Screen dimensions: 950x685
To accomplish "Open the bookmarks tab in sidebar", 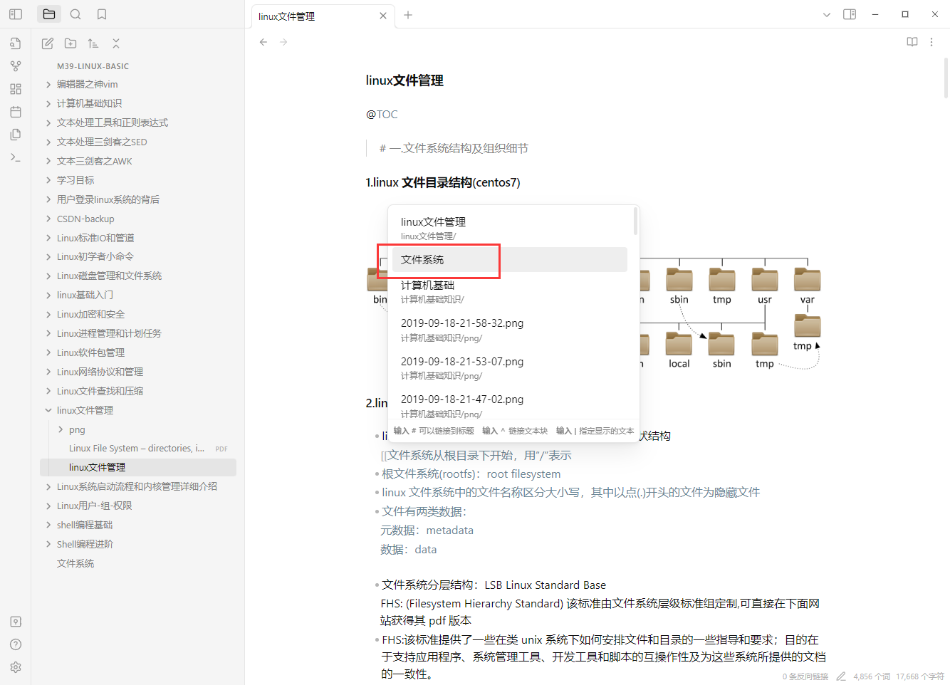I will (x=102, y=14).
